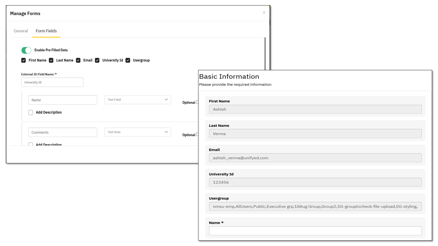Uncheck the University Id checkbox
This screenshot has width=438, height=246.
pyautogui.click(x=97, y=60)
